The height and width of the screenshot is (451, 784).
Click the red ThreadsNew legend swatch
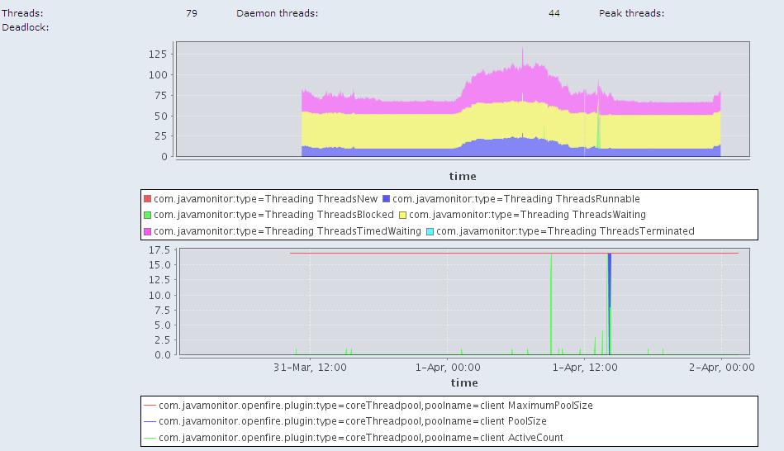point(148,198)
